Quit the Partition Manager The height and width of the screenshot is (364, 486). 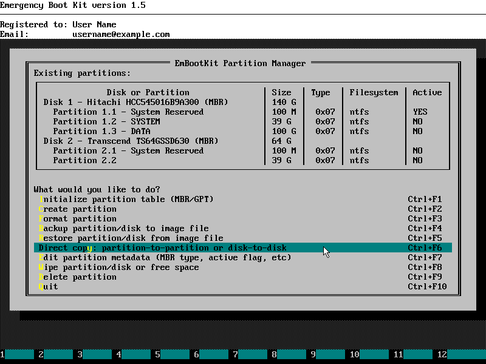[x=242, y=286]
